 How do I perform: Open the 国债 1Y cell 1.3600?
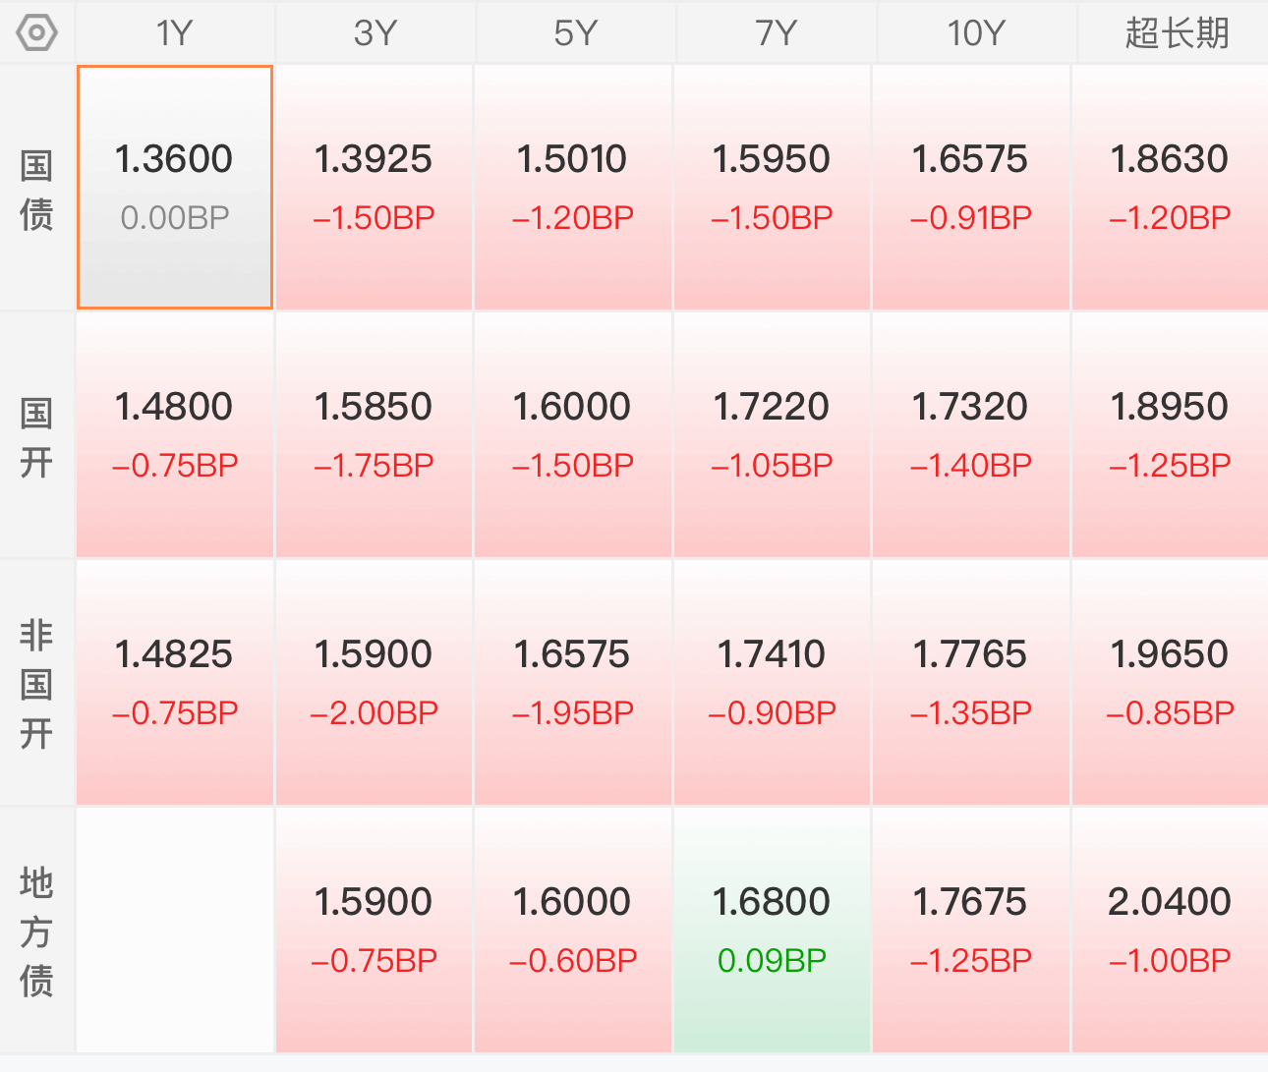(175, 188)
